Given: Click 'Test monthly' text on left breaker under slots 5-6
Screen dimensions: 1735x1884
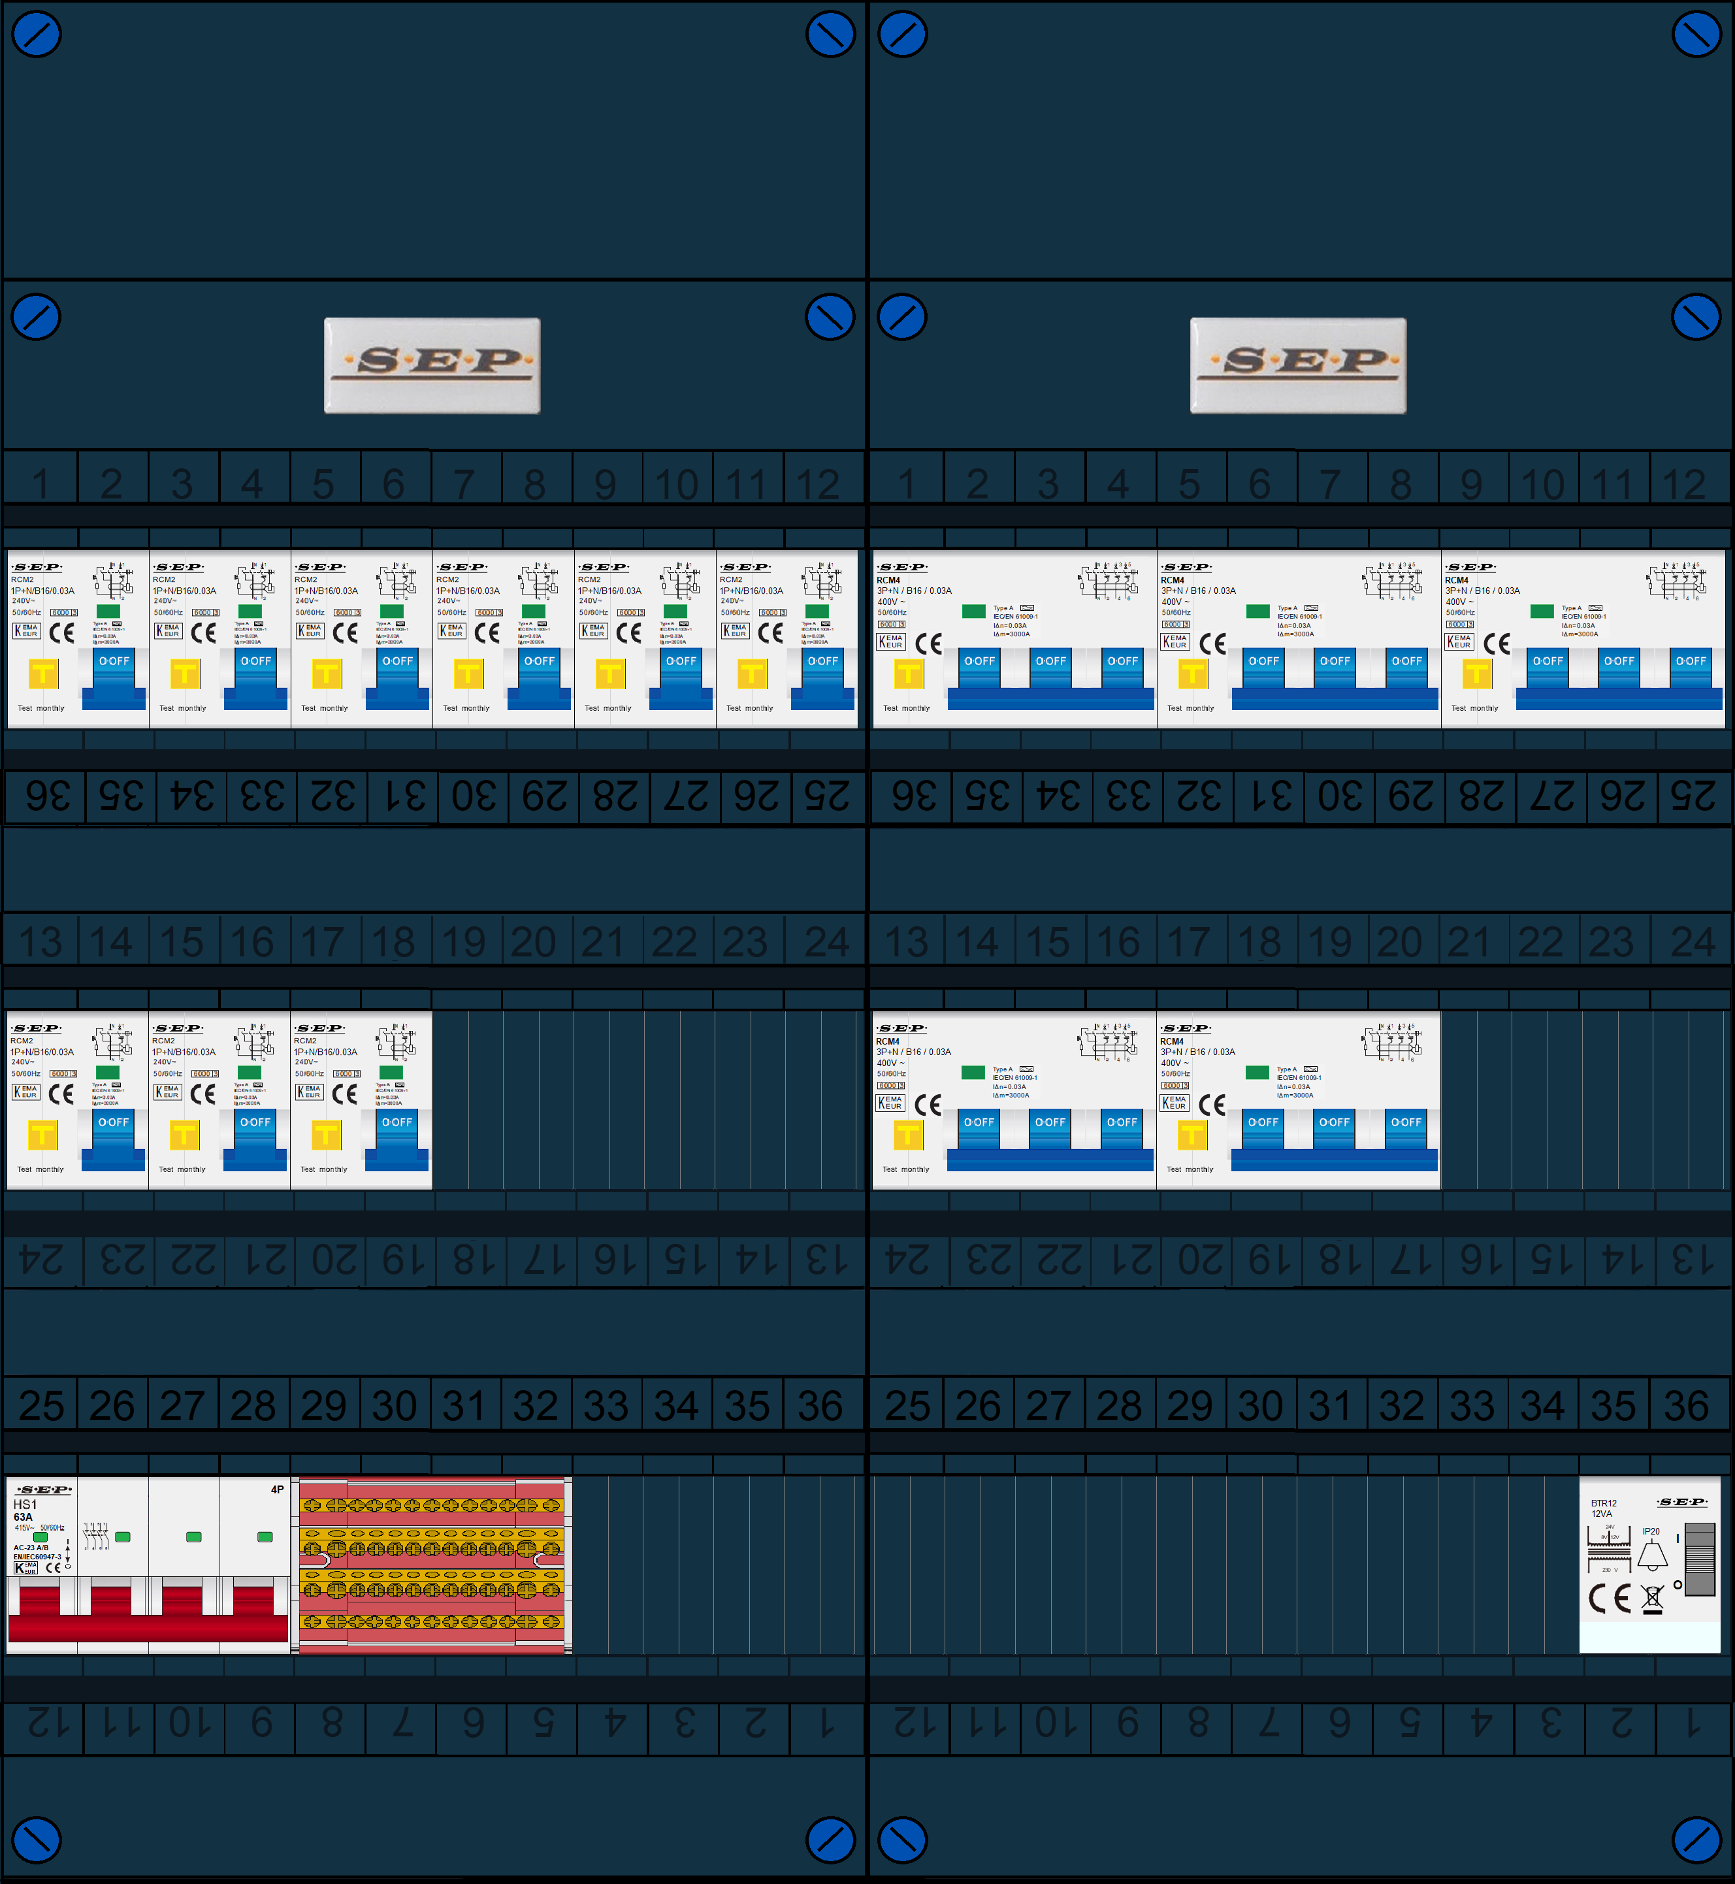Looking at the screenshot, I should [324, 707].
